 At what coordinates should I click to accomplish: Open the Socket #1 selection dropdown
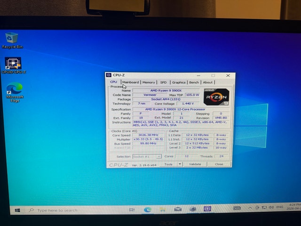147,157
